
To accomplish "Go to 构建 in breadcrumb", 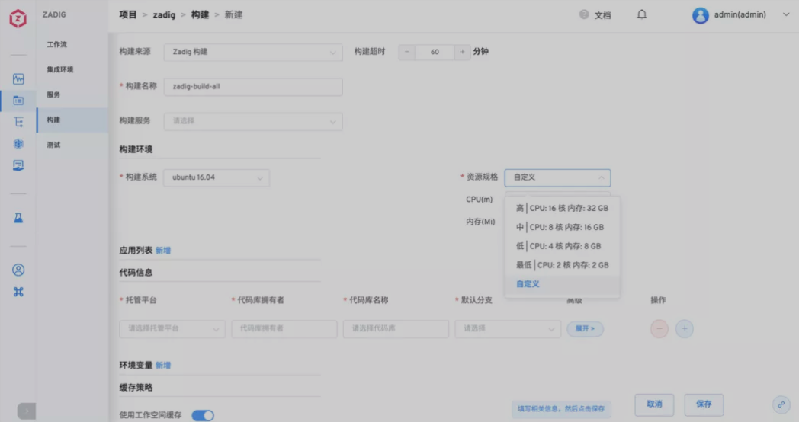I will coord(200,14).
